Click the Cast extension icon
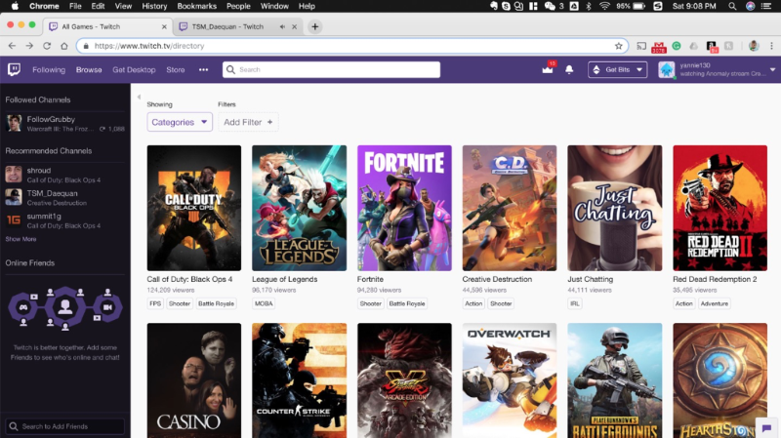 (641, 46)
